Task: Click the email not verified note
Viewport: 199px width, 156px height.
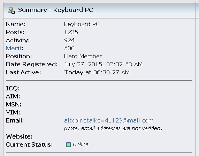Action: [113, 128]
